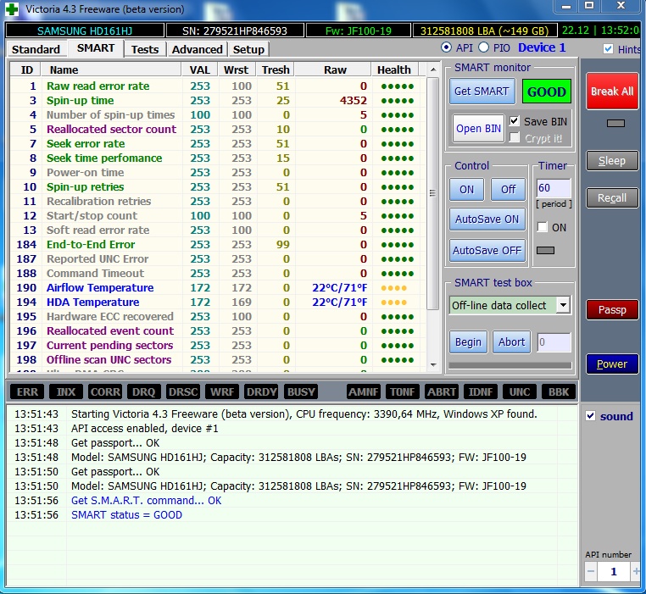Select the Raw read error rate row
This screenshot has width=646, height=594.
pos(218,86)
